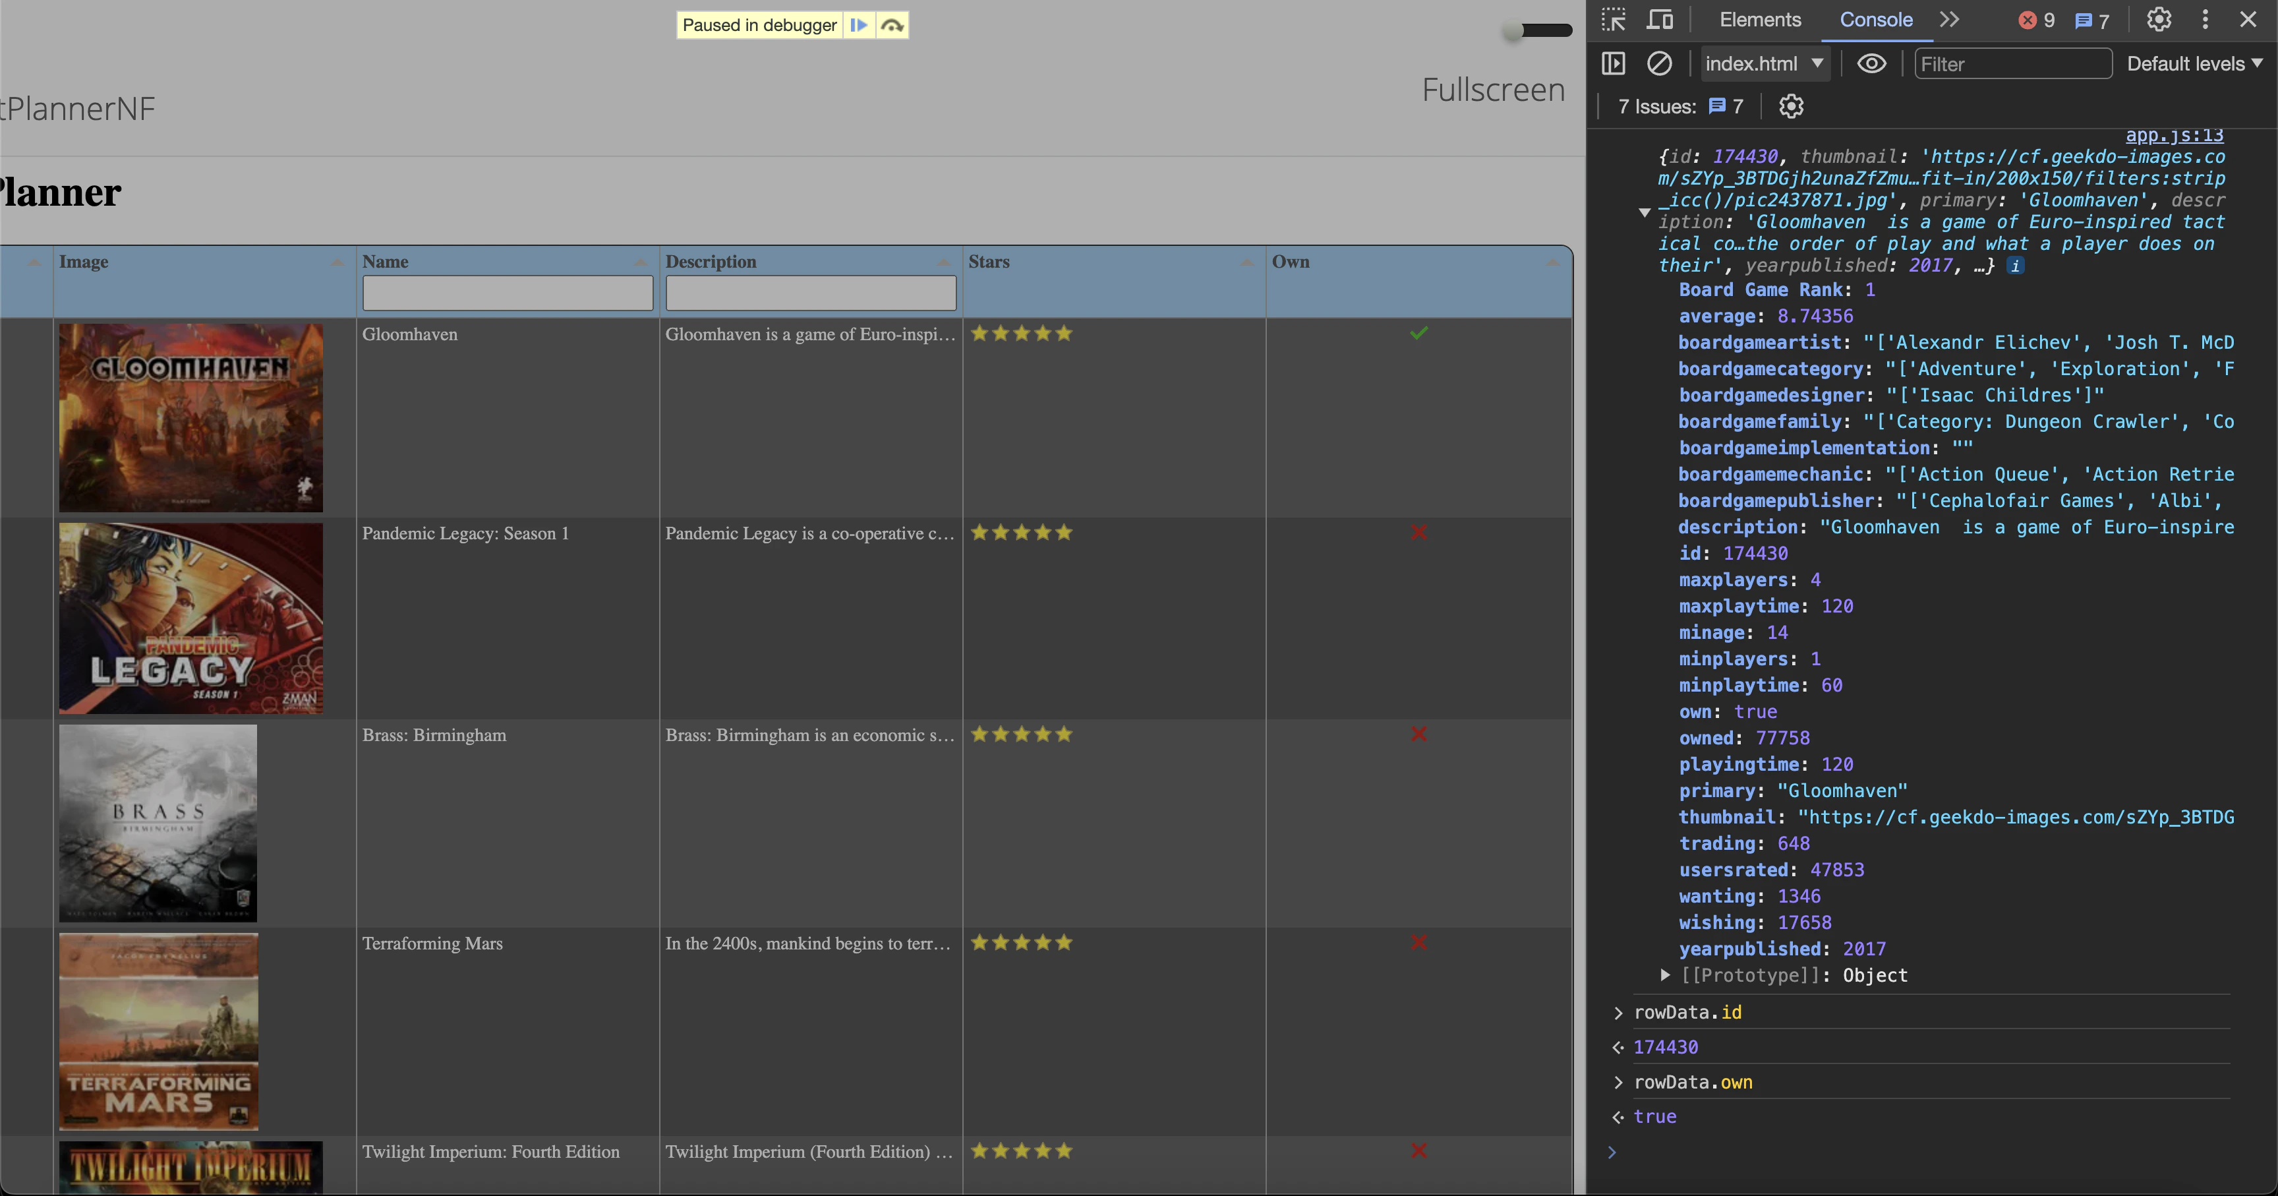
Task: Click the Twilight Imperium cover thumbnail
Action: pyautogui.click(x=191, y=1168)
